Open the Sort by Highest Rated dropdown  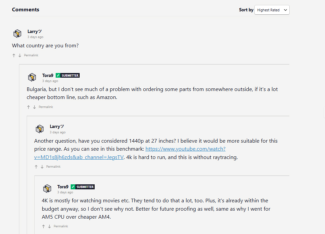pos(272,10)
